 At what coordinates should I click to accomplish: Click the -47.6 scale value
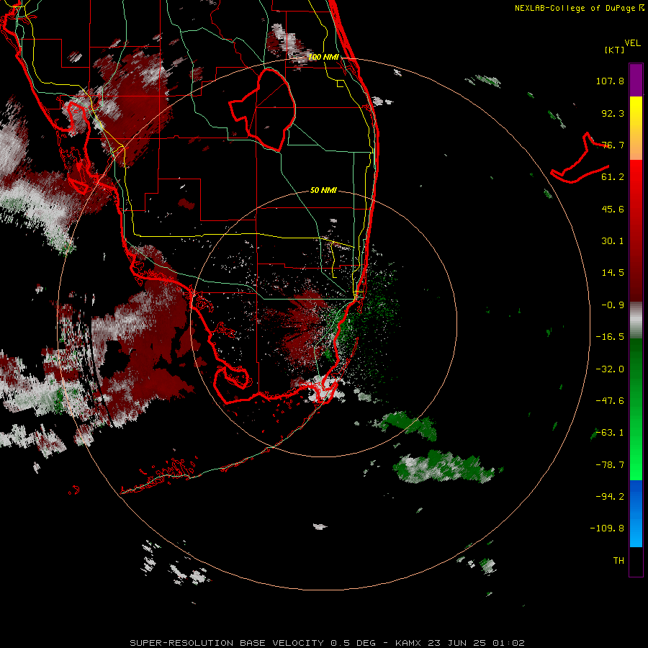[x=610, y=401]
